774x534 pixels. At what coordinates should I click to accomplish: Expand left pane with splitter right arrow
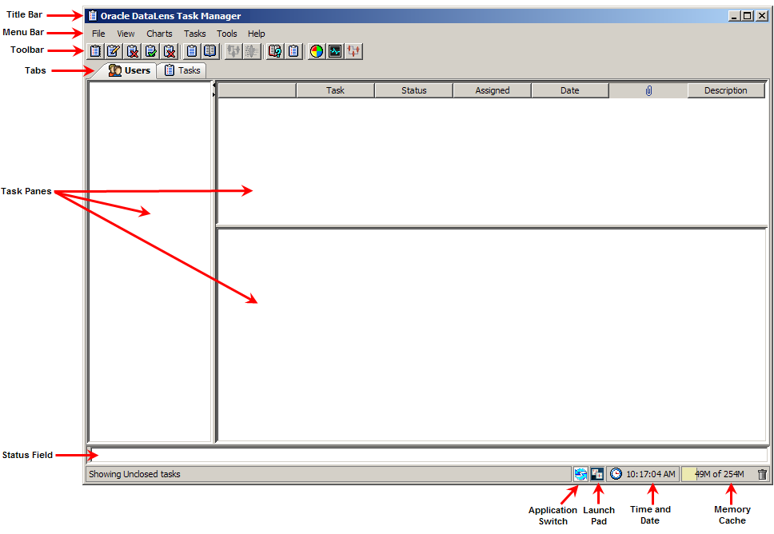pyautogui.click(x=214, y=94)
